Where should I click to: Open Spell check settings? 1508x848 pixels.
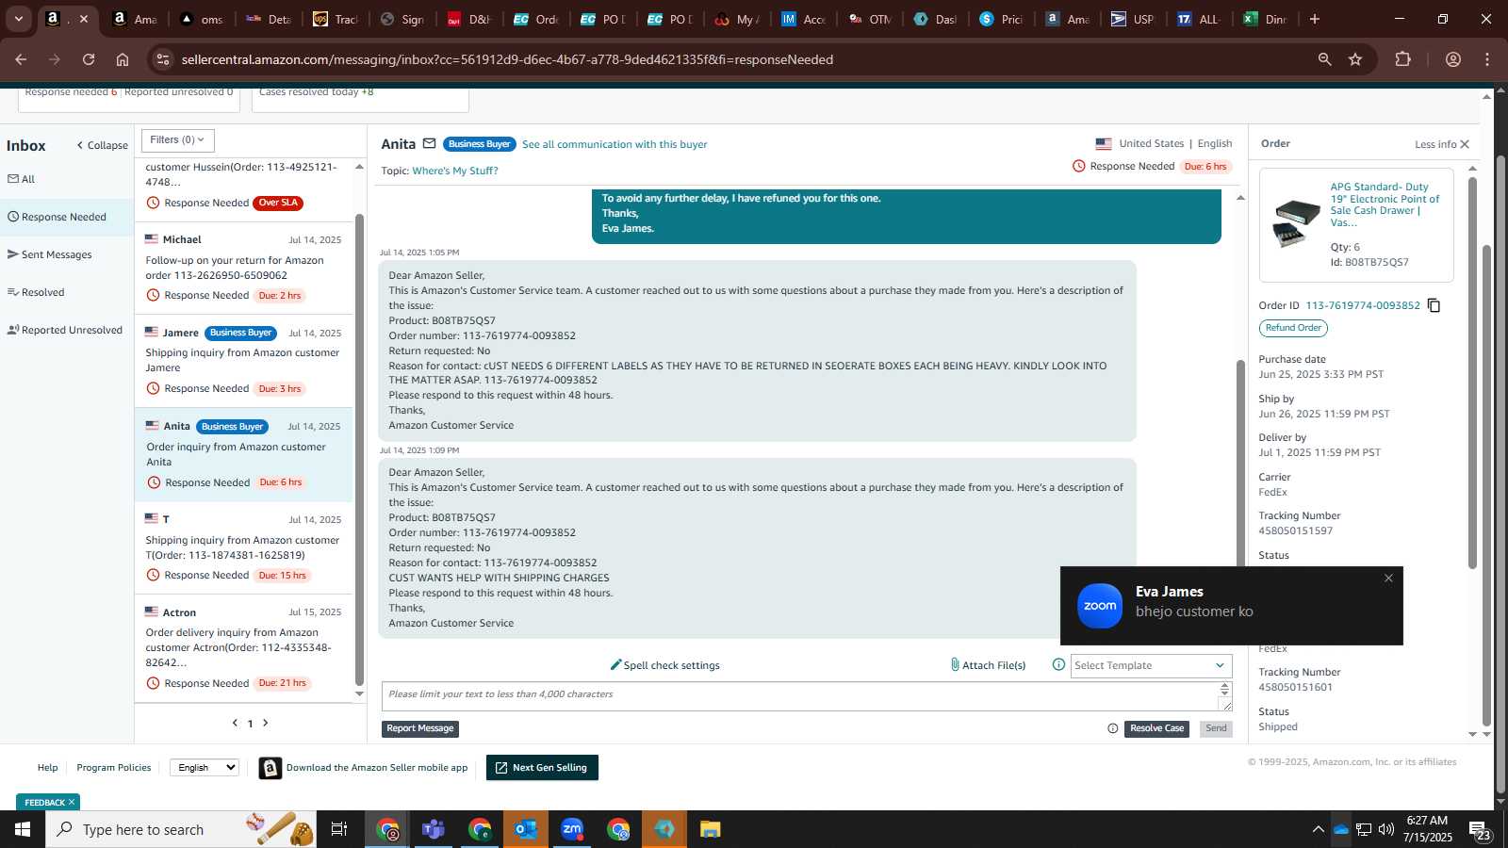pyautogui.click(x=664, y=665)
